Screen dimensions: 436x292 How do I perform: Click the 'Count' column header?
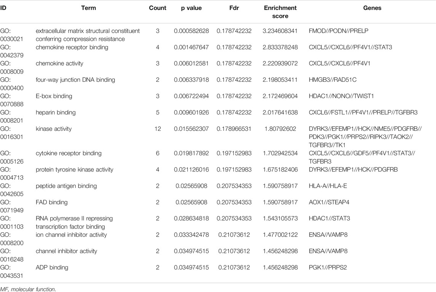(157, 8)
